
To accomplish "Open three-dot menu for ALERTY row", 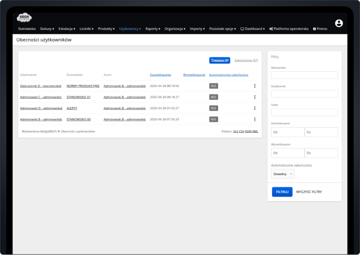I will 254,108.
